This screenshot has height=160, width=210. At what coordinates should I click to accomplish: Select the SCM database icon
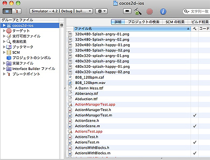pyautogui.click(x=9, y=52)
